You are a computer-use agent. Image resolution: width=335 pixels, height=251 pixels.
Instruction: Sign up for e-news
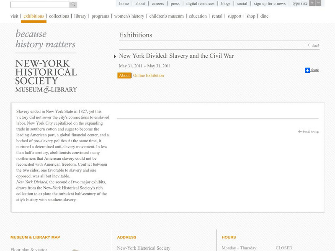[x=270, y=3]
